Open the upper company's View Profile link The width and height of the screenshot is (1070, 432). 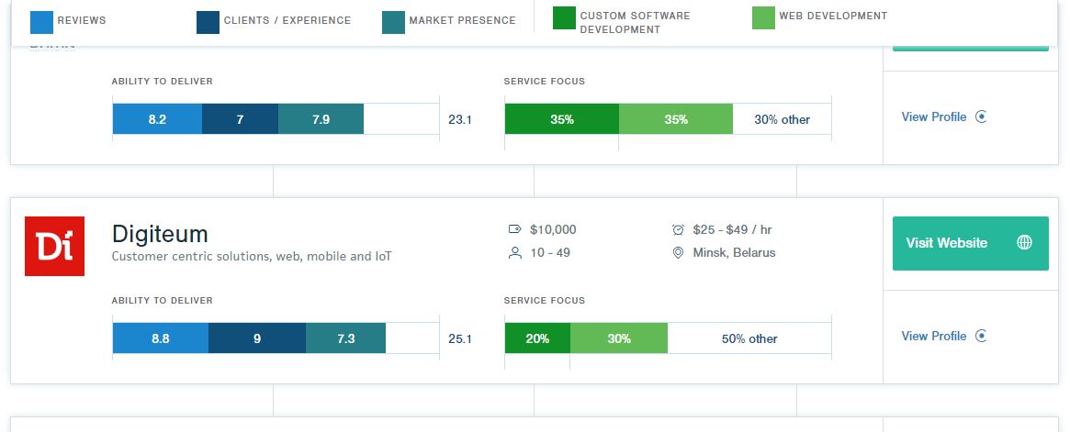pyautogui.click(x=933, y=116)
